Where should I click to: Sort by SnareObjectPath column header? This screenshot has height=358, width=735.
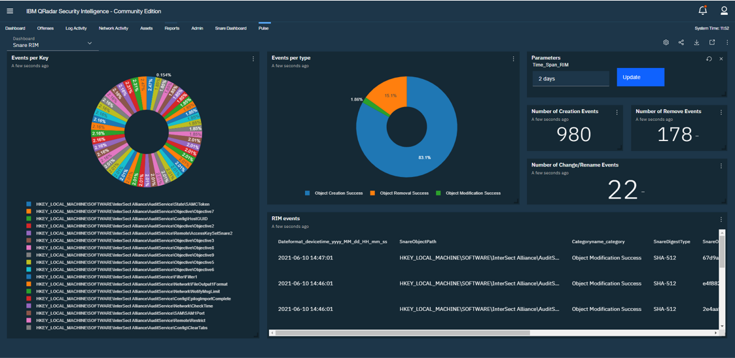[419, 242]
